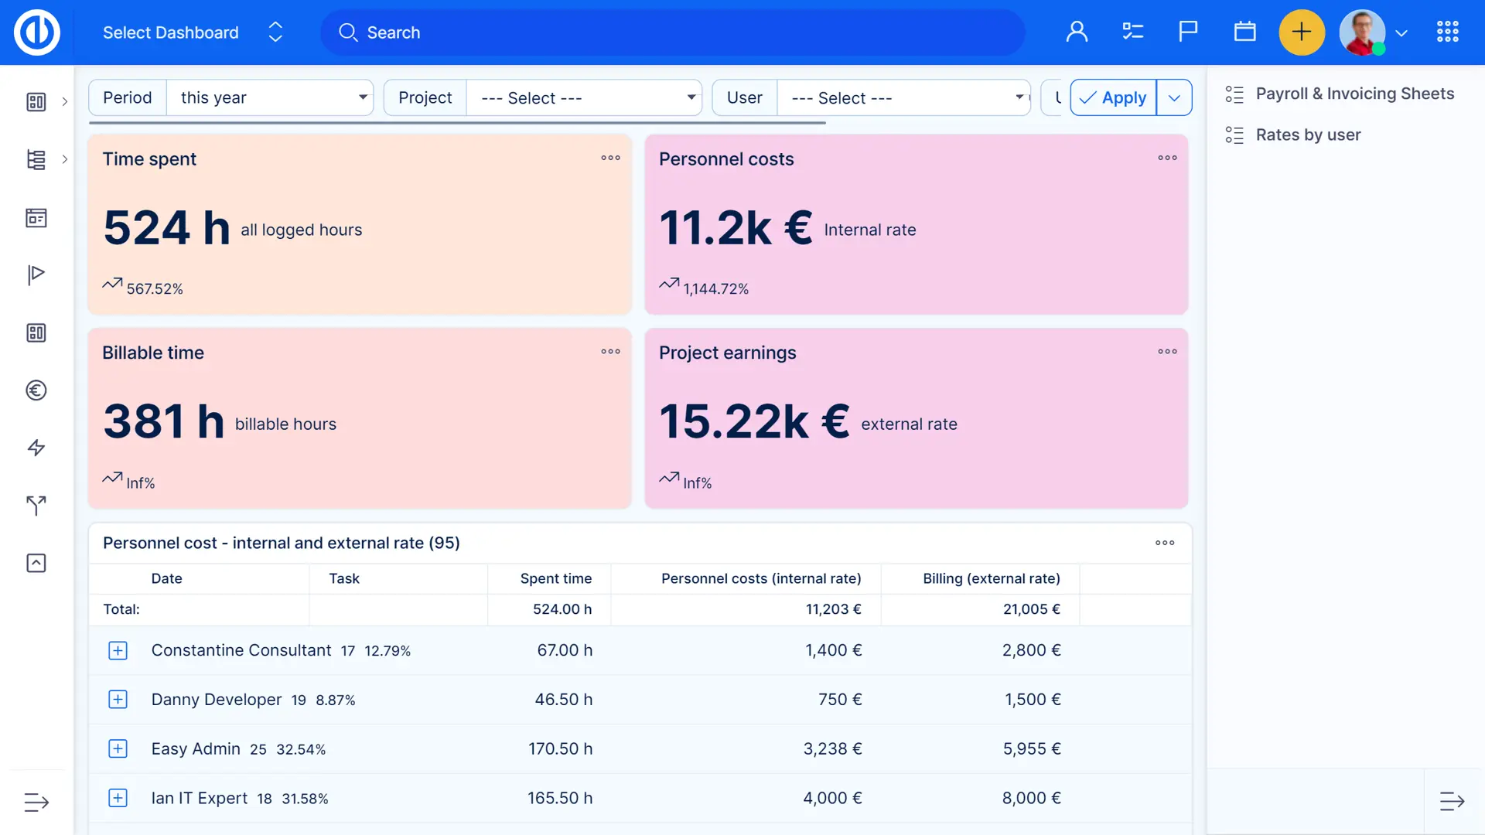Open the calendar icon in top bar
1485x835 pixels.
(1244, 32)
